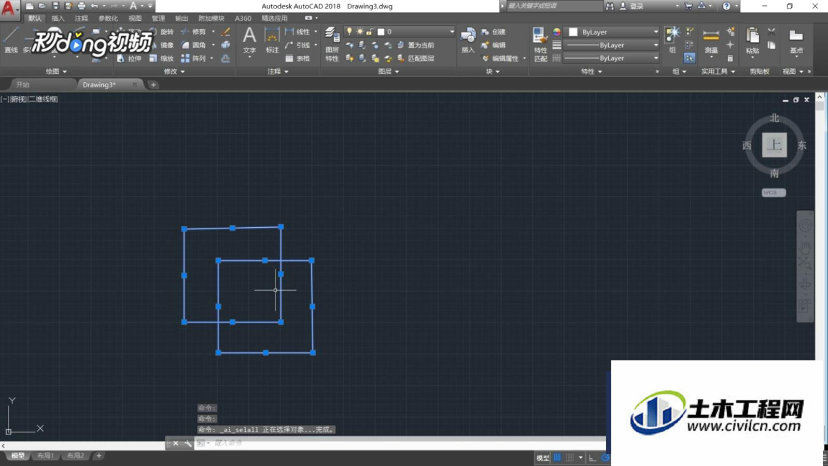Open the object color ByLayer dropdown
The height and width of the screenshot is (466, 828).
point(612,32)
